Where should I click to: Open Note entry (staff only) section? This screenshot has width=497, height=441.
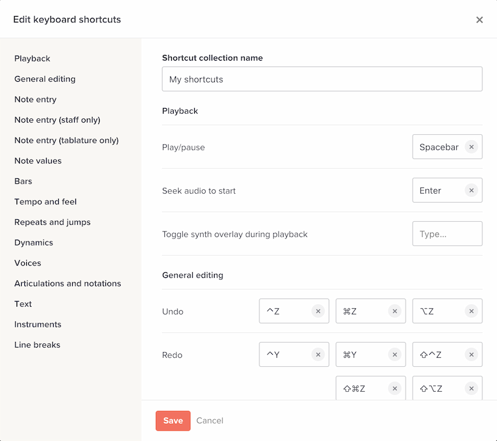click(57, 120)
